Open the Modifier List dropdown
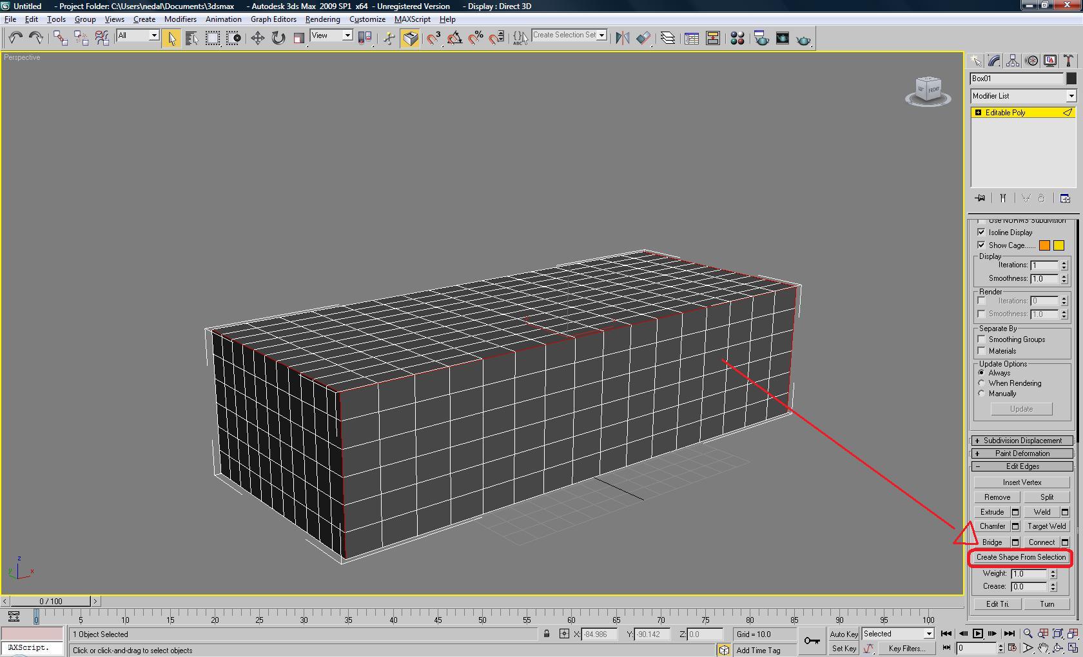1083x657 pixels. [1023, 96]
